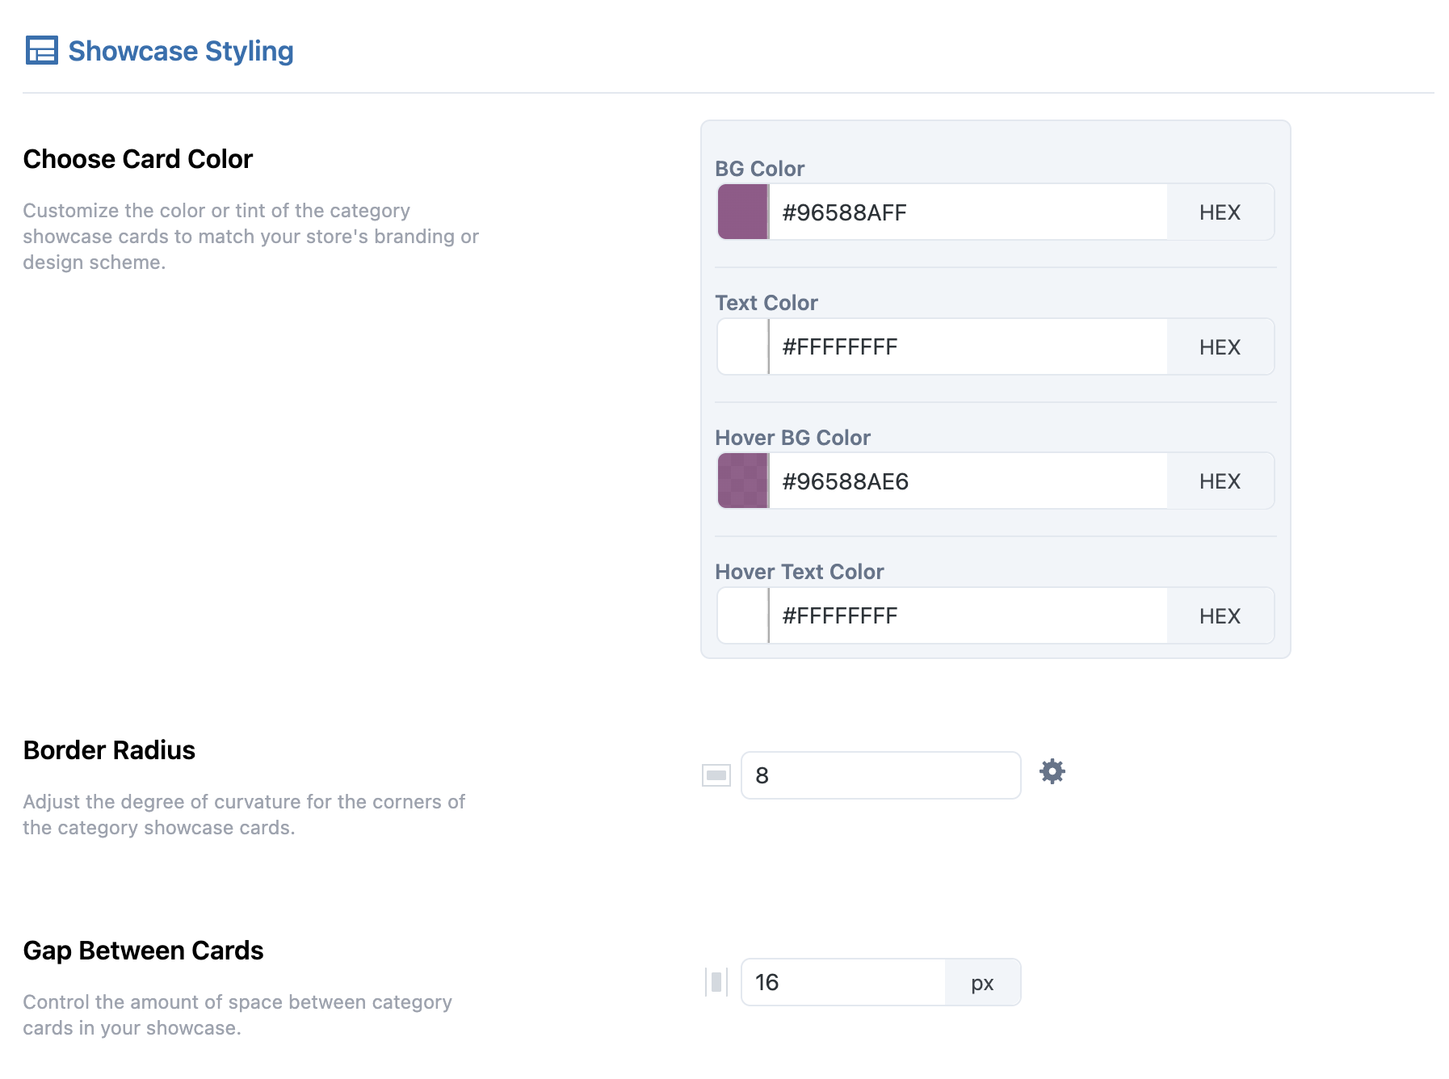Screen dimensions: 1449x1079
Task: Open the Hover BG Color swatch
Action: [743, 481]
